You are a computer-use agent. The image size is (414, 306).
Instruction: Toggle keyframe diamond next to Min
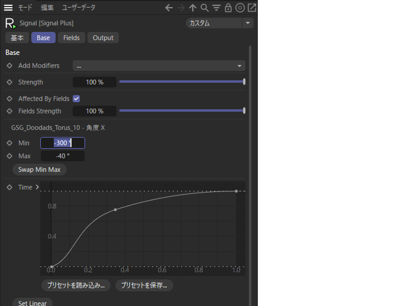point(9,143)
